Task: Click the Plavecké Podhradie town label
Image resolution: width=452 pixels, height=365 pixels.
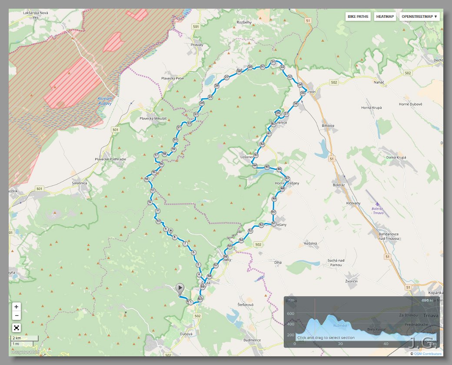Action: tap(110, 159)
